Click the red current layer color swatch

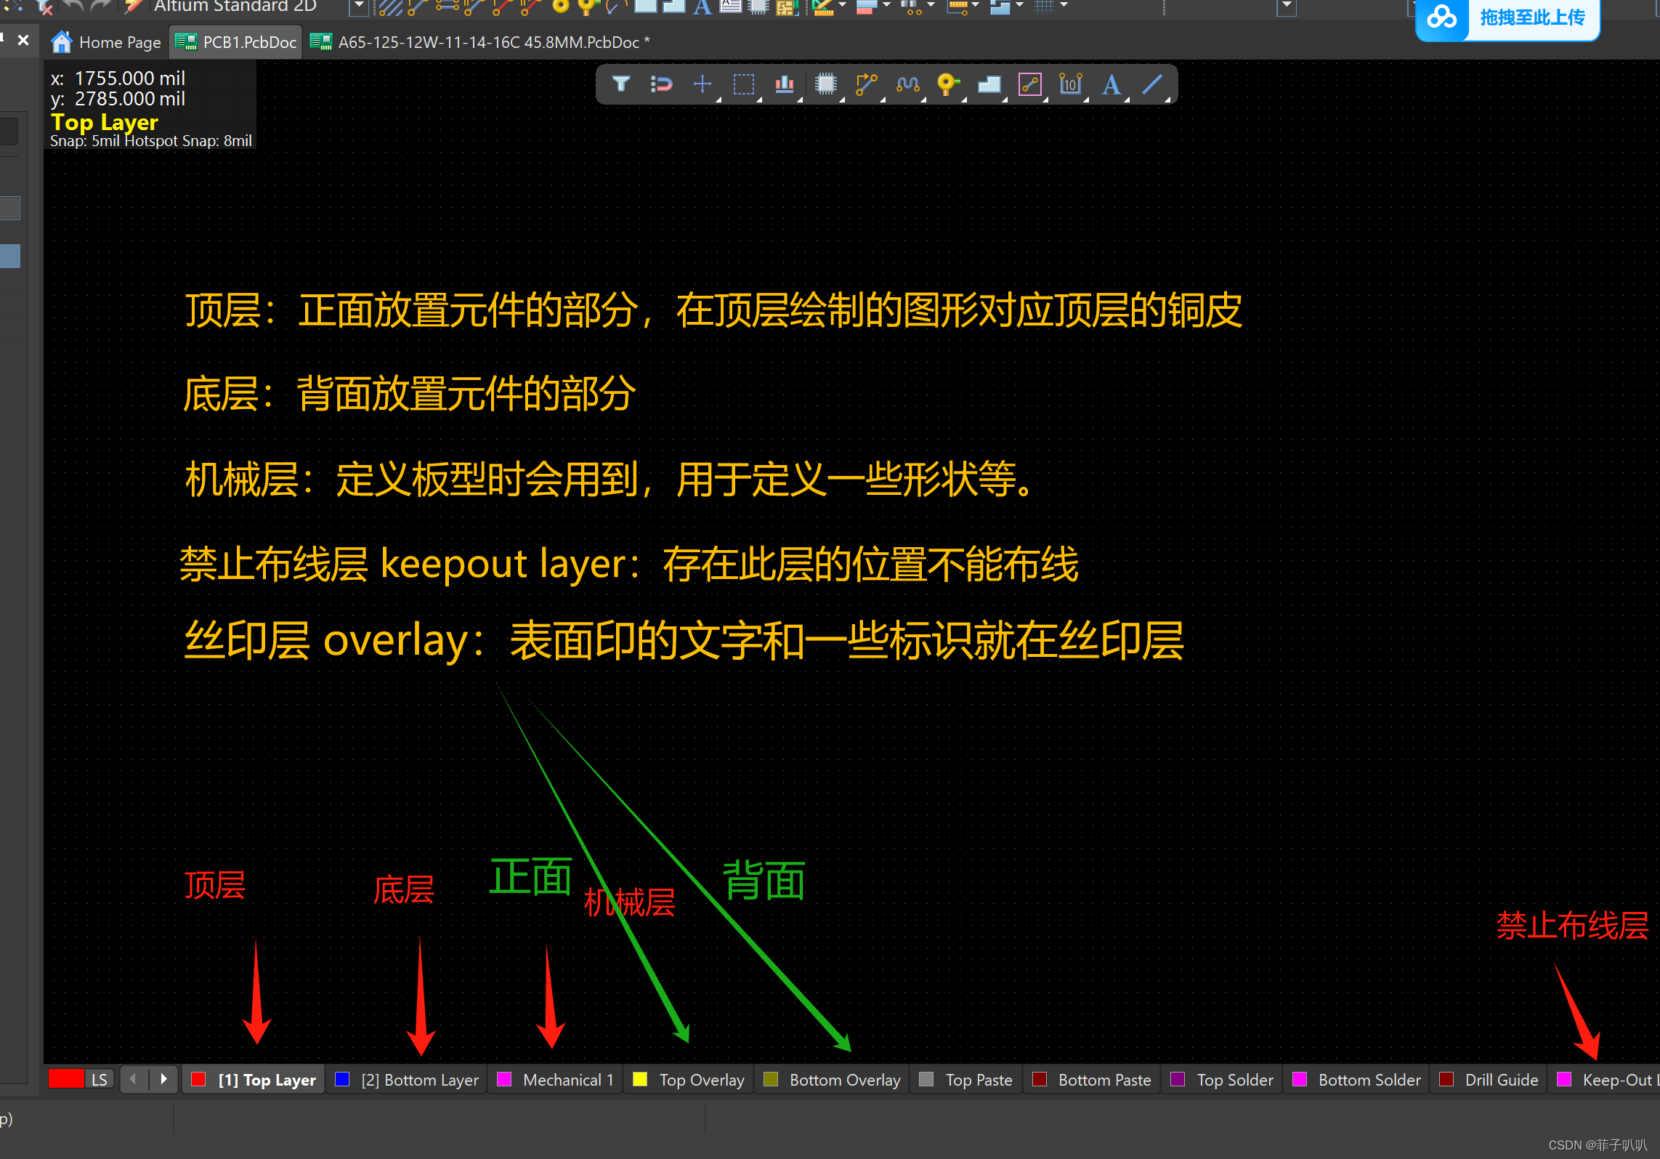[66, 1079]
